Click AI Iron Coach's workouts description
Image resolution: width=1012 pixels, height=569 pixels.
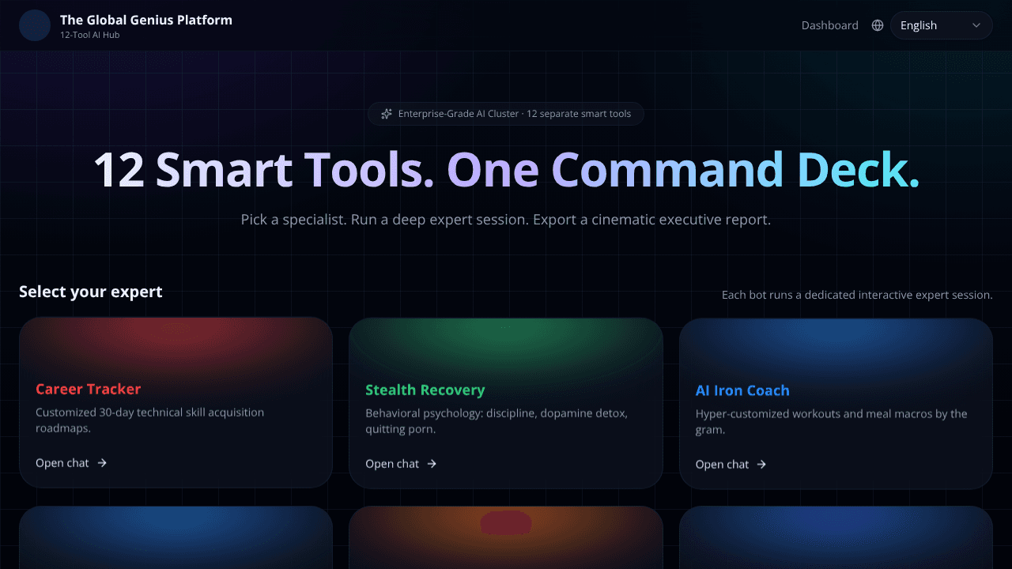click(832, 422)
